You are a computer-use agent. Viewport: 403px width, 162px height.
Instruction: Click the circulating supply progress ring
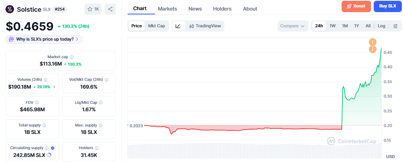click(49, 155)
